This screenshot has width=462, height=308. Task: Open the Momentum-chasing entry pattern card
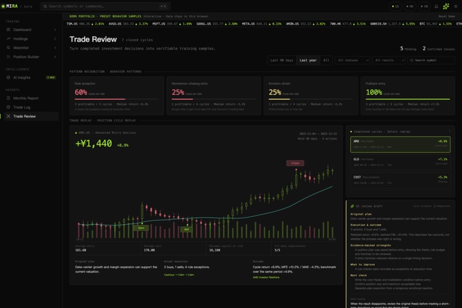click(214, 96)
